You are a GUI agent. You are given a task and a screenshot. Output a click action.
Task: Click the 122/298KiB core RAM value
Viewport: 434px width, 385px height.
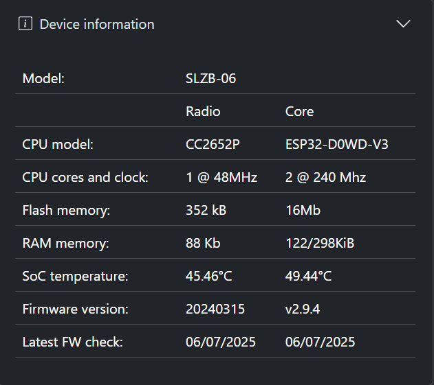point(320,243)
